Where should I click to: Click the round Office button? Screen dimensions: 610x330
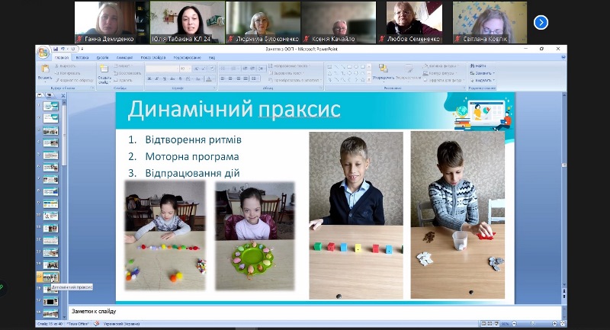click(43, 52)
